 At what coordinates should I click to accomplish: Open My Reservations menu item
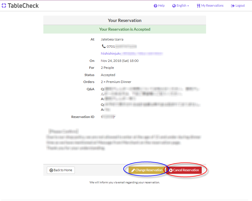coord(212,6)
